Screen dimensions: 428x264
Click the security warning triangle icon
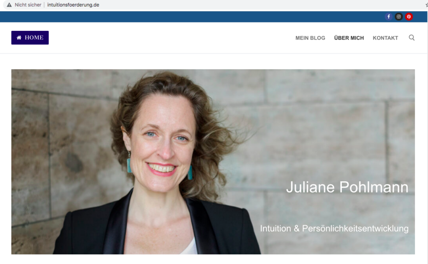point(9,5)
